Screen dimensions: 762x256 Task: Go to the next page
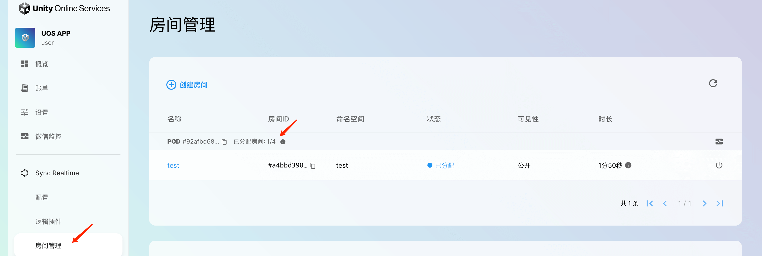point(704,203)
